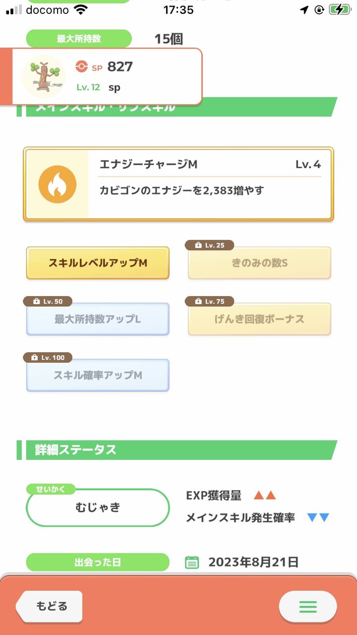Tap the calendar icon beside 2023年8月21日
The image size is (357, 635).
point(192,562)
